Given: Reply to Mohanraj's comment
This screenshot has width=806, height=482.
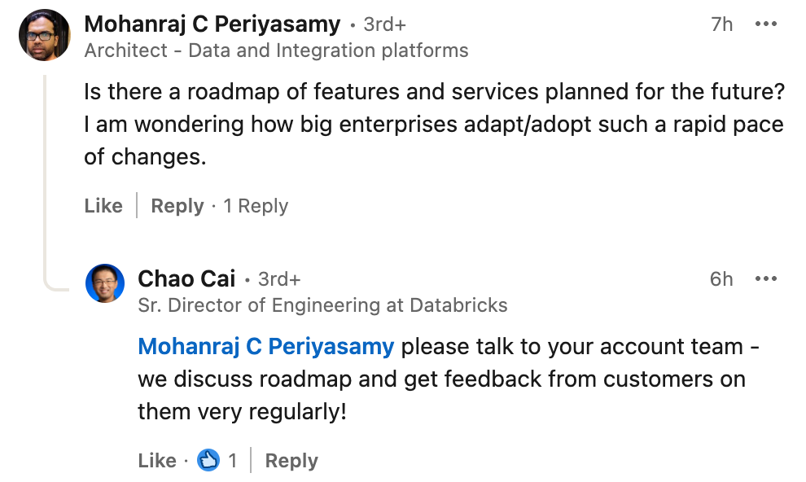Looking at the screenshot, I should (x=177, y=206).
